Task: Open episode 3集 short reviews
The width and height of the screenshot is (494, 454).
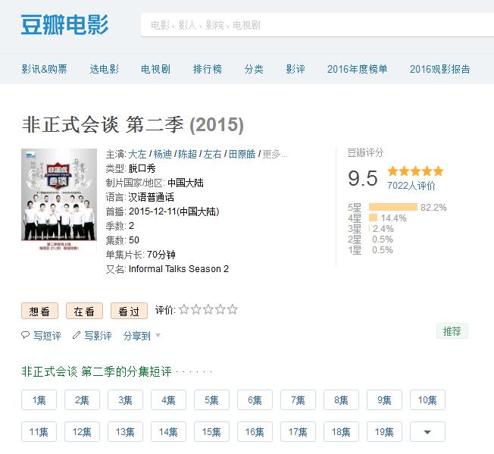Action: (125, 400)
